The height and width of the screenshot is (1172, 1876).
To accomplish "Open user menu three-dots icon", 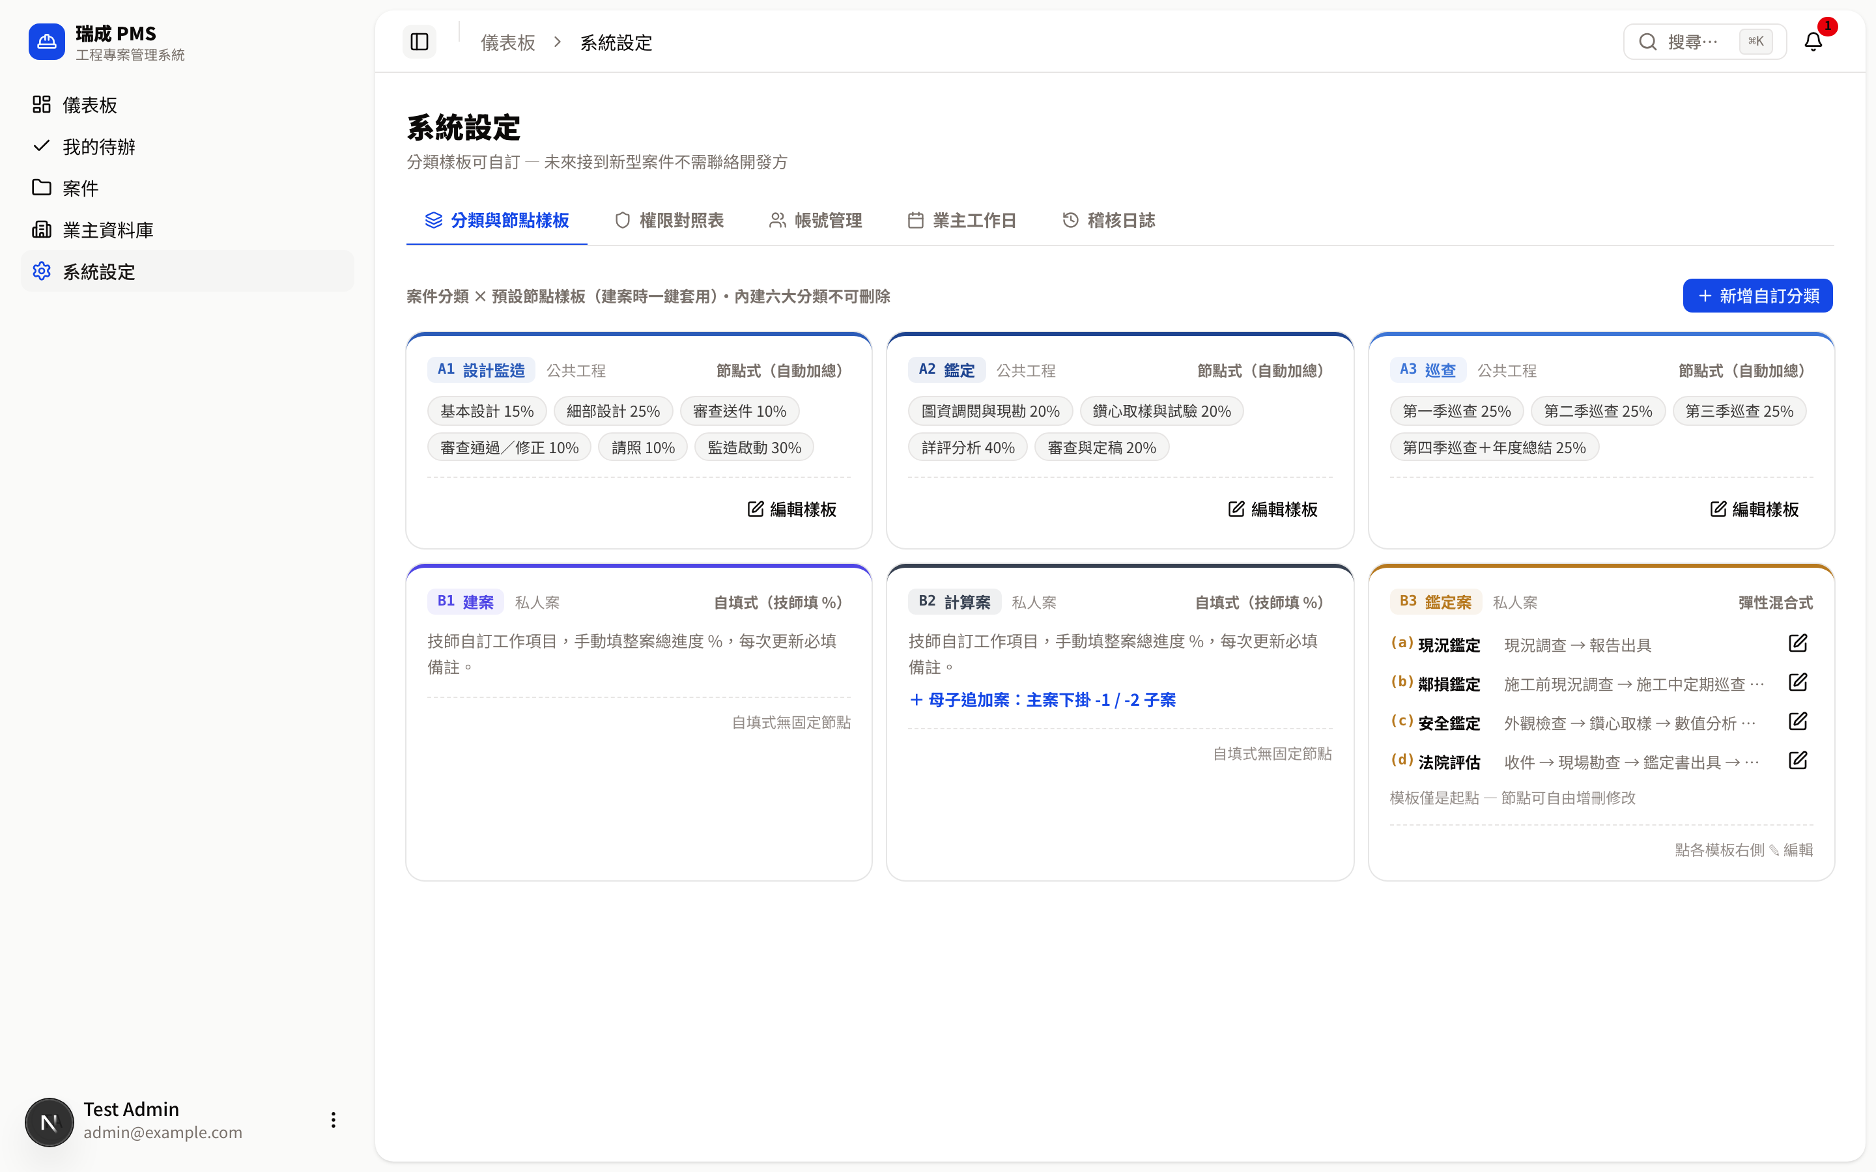I will coord(334,1120).
